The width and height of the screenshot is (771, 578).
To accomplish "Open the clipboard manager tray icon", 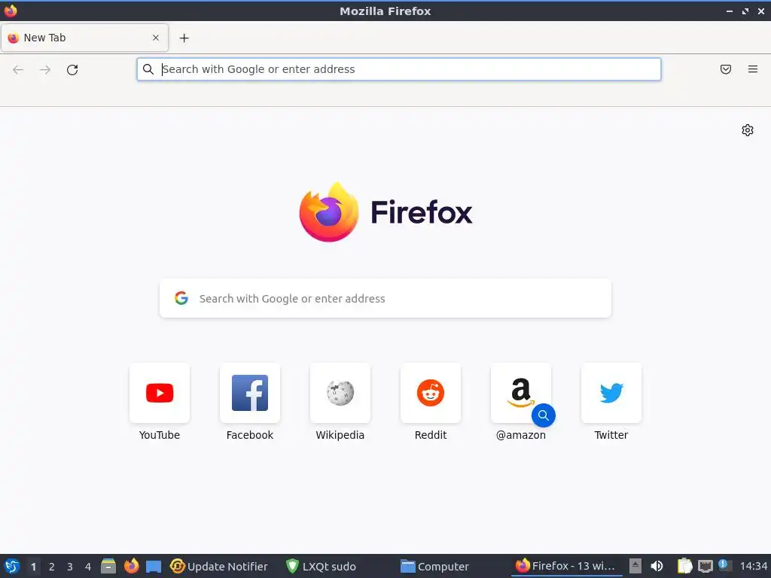I will (684, 566).
